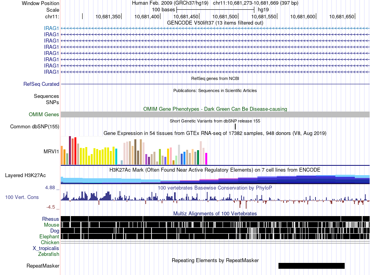This screenshot has height=275, width=370.
Task: Click the 100 bases scale text
Action: pyautogui.click(x=163, y=10)
